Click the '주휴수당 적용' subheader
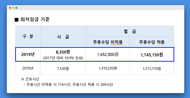 pyautogui.click(x=152, y=42)
